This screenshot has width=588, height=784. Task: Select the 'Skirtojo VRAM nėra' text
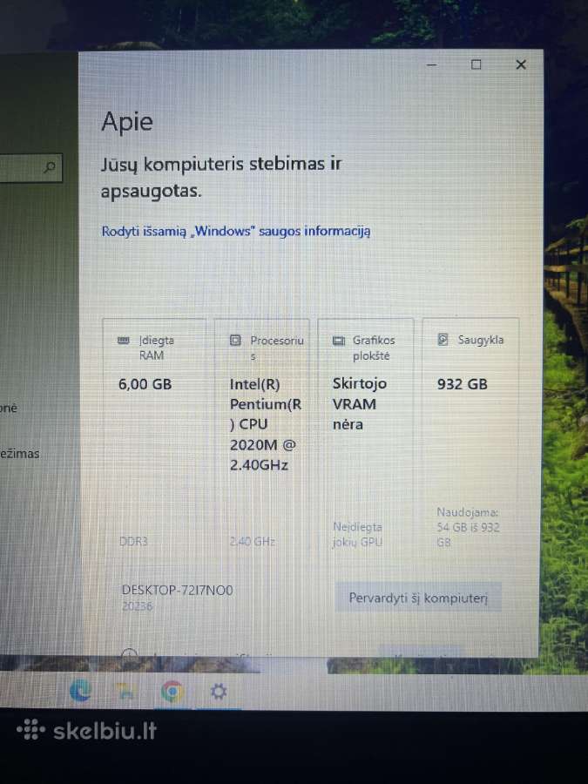pos(360,404)
